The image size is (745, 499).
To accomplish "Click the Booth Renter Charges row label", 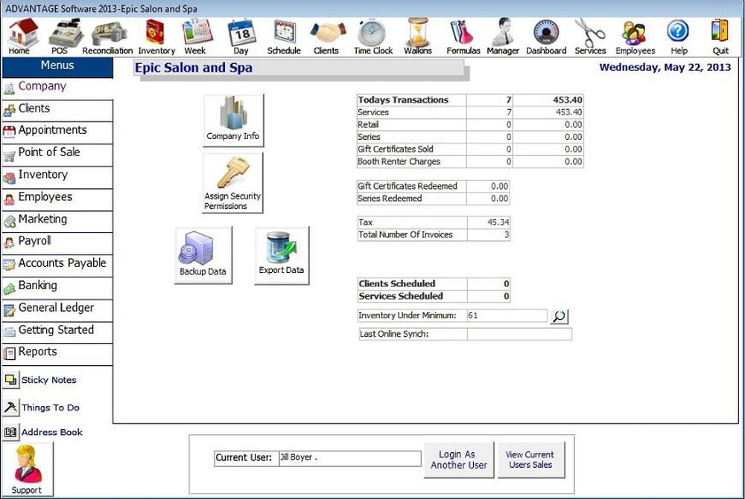I will (399, 162).
